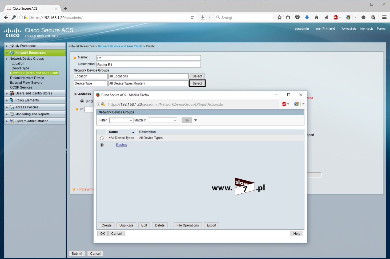The width and height of the screenshot is (390, 259).
Task: Select the Routery radio button
Action: (x=102, y=145)
